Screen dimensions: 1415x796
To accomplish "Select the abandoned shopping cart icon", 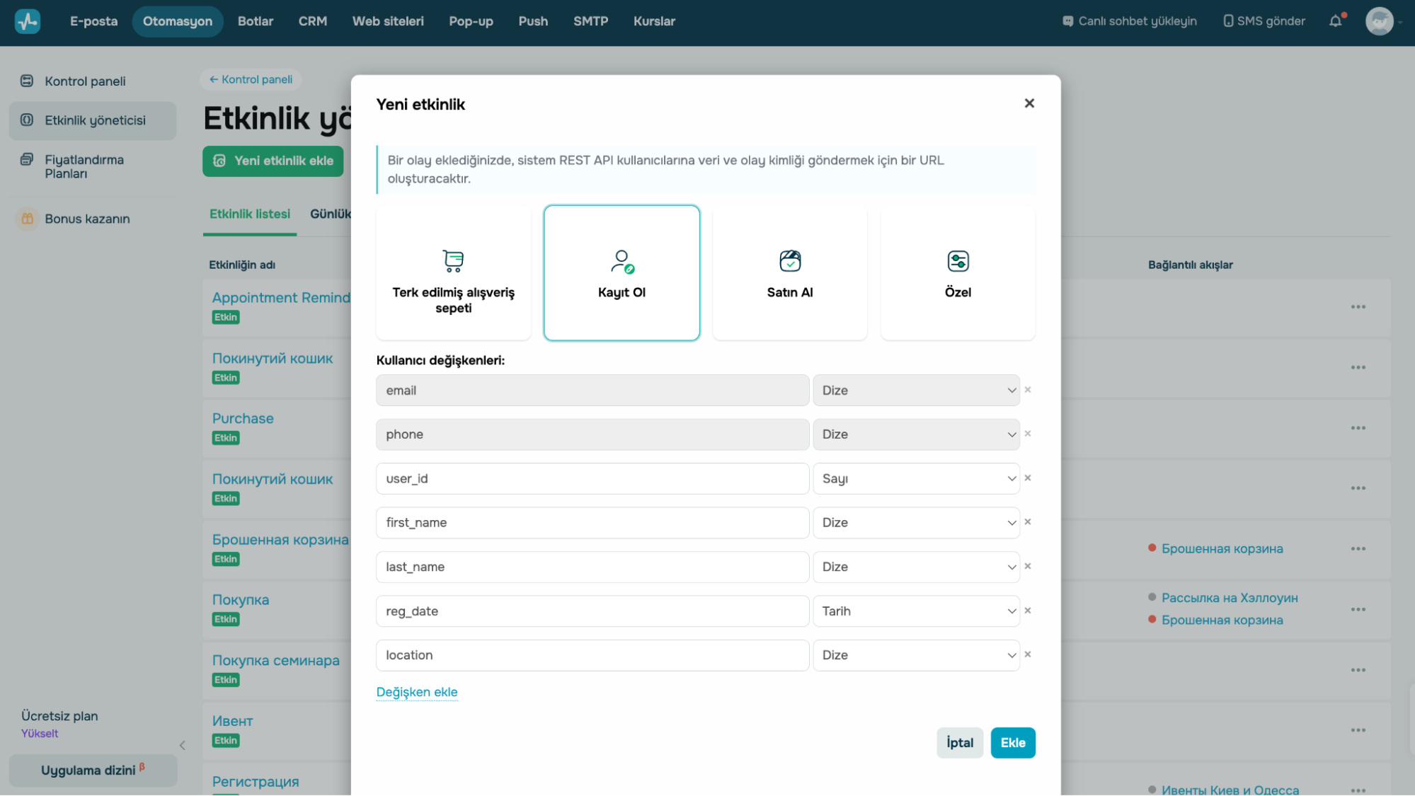I will (x=453, y=261).
